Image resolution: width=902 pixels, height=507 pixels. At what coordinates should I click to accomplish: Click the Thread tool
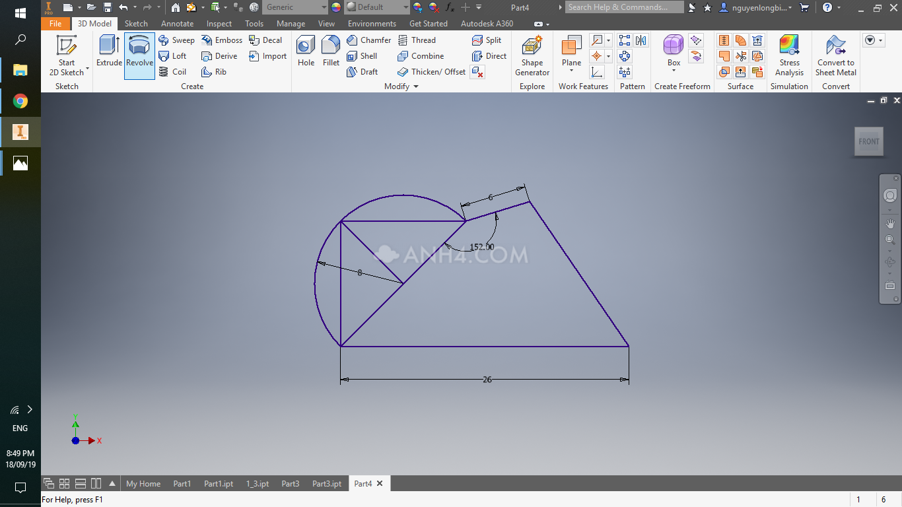(x=417, y=40)
